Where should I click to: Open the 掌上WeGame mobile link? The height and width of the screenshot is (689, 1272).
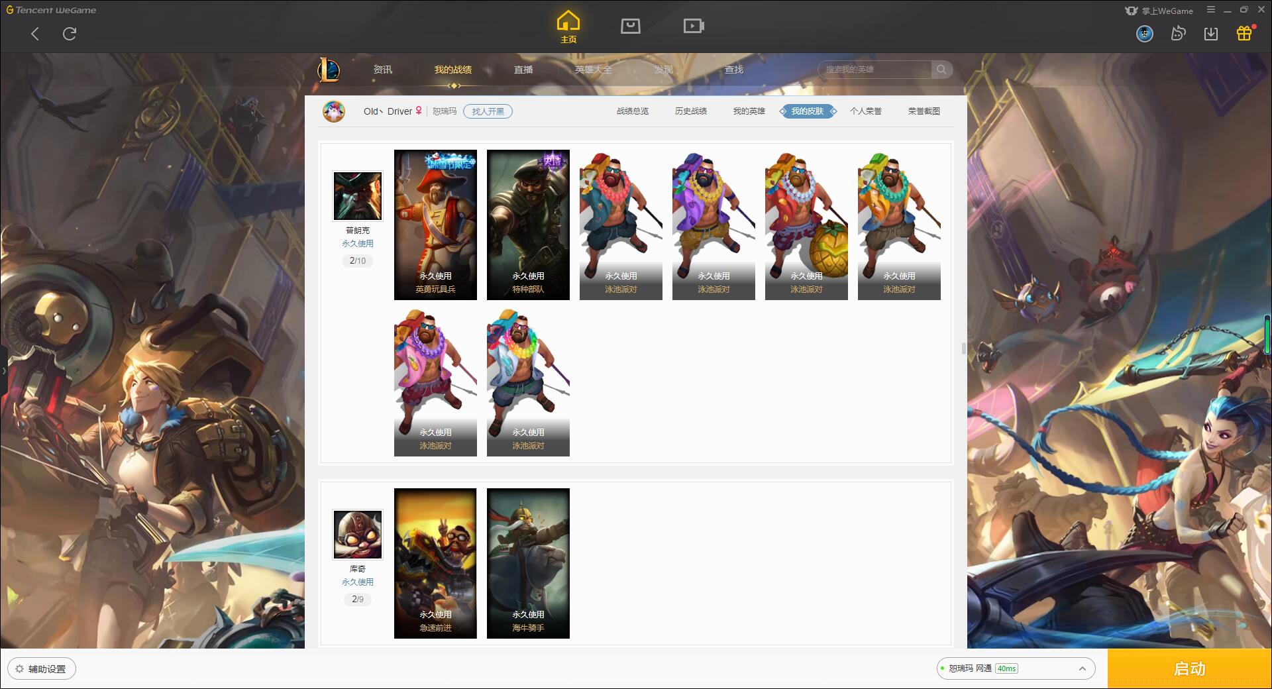1159,11
